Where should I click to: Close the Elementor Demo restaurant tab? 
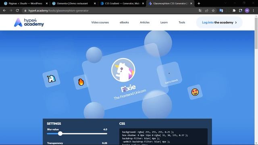click(x=95, y=3)
